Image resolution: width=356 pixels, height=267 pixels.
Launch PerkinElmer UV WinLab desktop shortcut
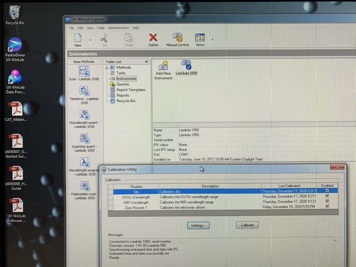click(x=15, y=49)
